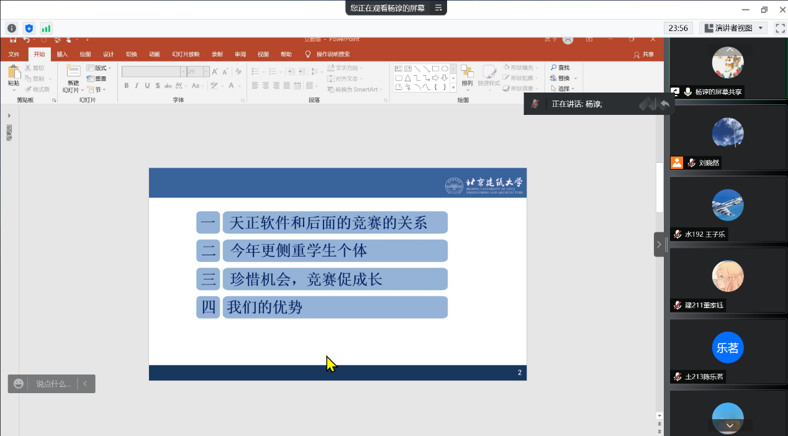Viewport: 788px width, 436px height.
Task: Click the 说点什么 chat input field
Action: click(53, 384)
